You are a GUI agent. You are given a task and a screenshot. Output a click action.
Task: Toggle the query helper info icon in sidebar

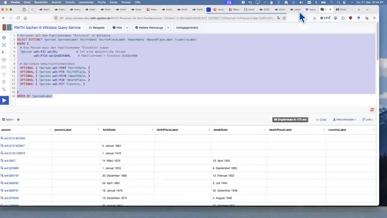(4, 38)
